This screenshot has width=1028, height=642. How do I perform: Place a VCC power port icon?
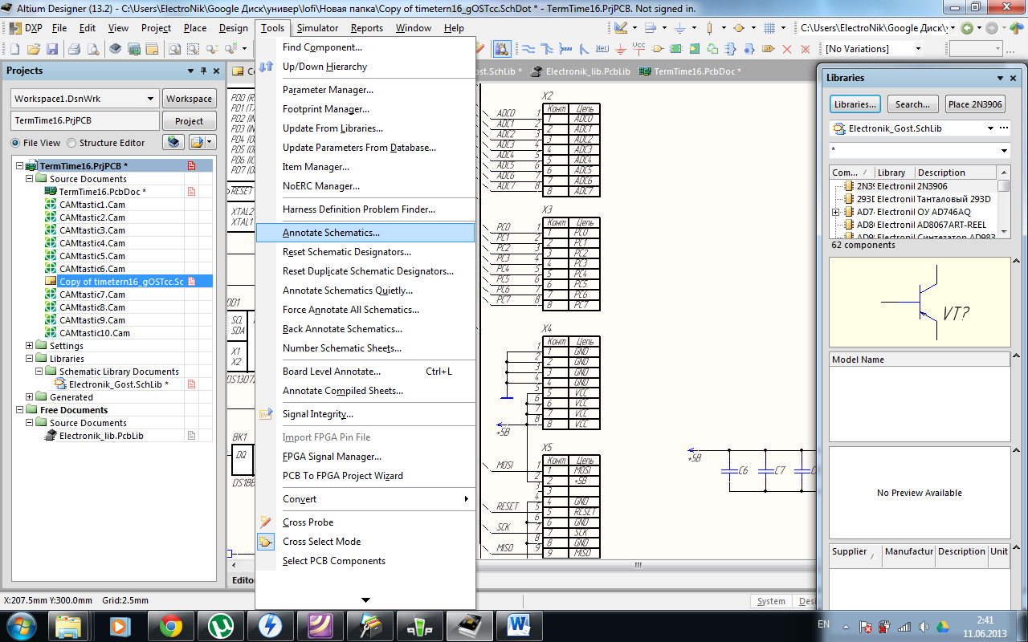[639, 49]
